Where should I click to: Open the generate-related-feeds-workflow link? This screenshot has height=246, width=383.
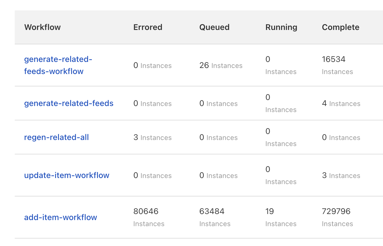tap(58, 65)
